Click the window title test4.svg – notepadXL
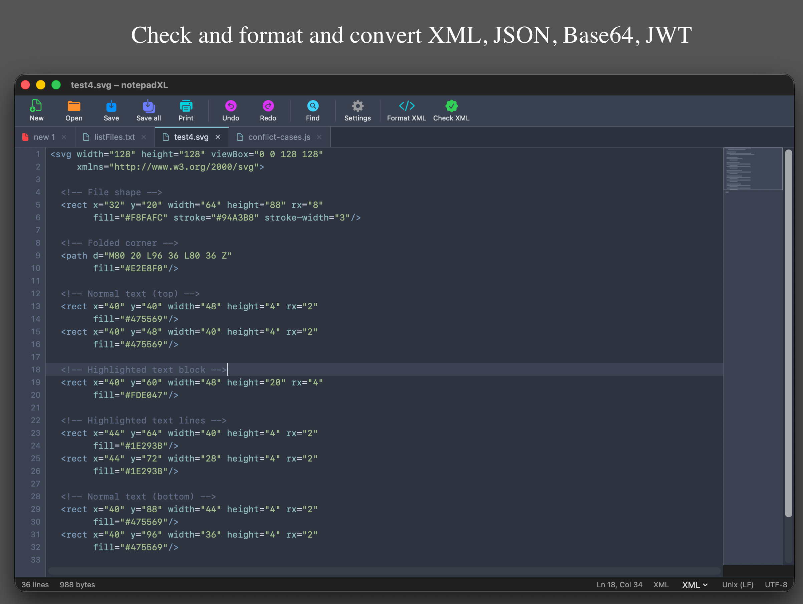Viewport: 803px width, 604px height. [119, 85]
